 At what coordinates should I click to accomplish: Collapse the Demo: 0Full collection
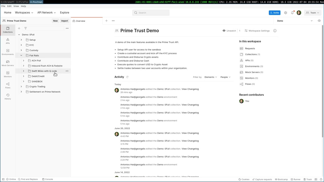(19, 35)
